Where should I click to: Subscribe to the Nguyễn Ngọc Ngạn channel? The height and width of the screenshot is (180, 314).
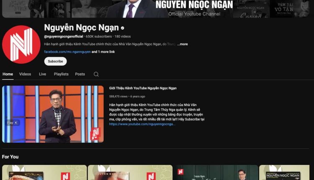pos(55,61)
